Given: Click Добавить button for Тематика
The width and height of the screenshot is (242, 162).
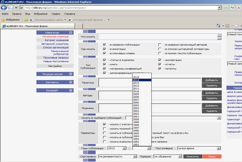Looking at the screenshot, I should (x=212, y=80).
